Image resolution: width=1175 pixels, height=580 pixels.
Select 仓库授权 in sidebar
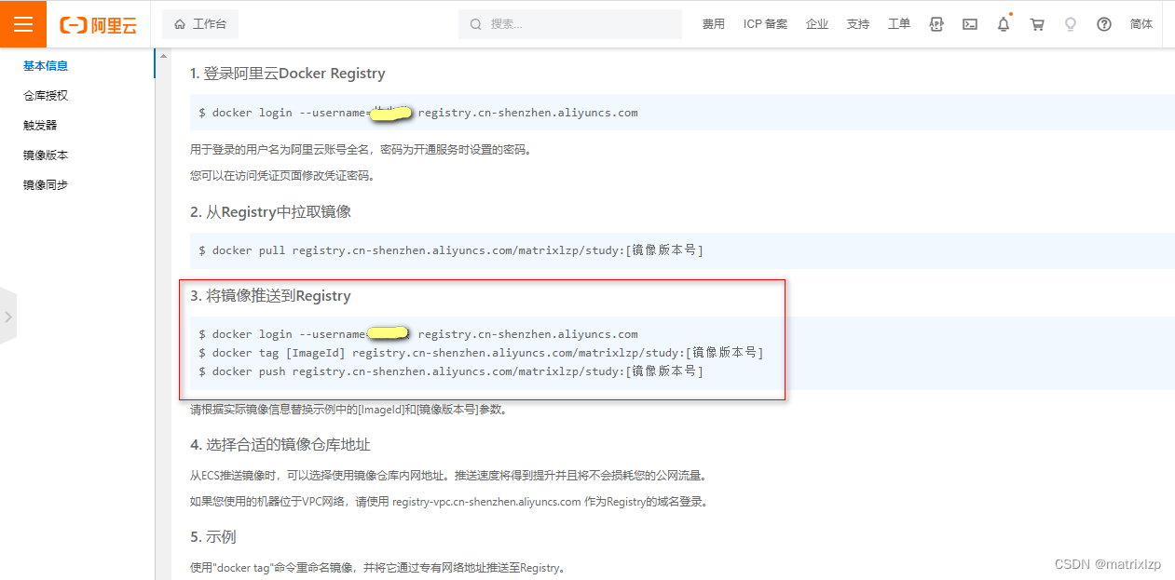(x=46, y=96)
